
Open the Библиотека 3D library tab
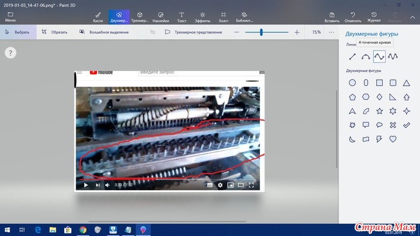pyautogui.click(x=244, y=17)
